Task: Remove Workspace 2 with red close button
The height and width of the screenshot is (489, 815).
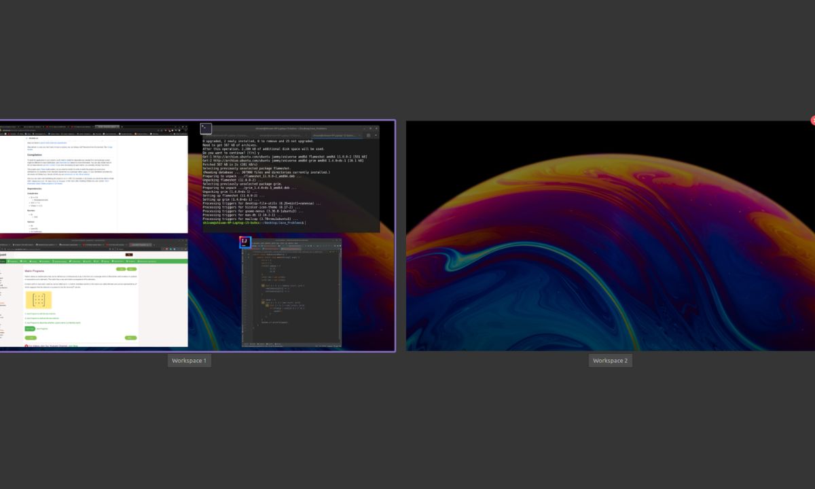Action: click(x=812, y=121)
